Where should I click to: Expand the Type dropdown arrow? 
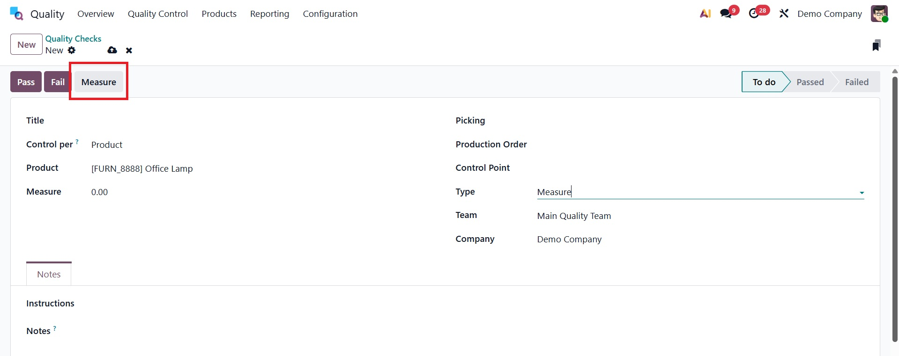coord(861,193)
